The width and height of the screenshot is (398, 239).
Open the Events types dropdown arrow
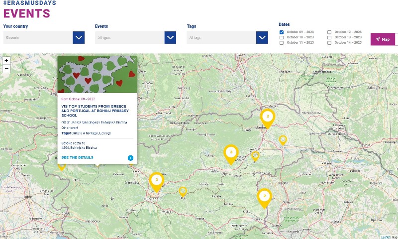pyautogui.click(x=170, y=37)
